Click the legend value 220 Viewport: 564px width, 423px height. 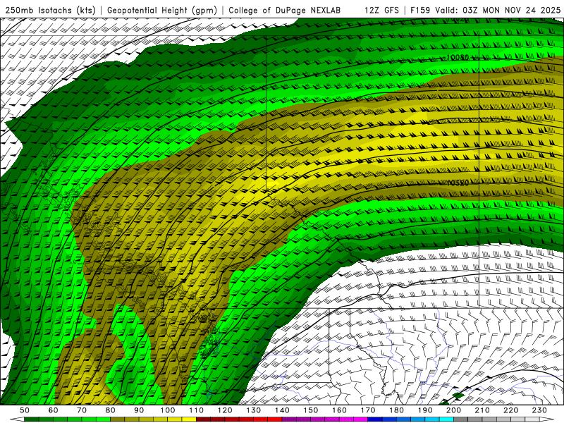pyautogui.click(x=510, y=410)
